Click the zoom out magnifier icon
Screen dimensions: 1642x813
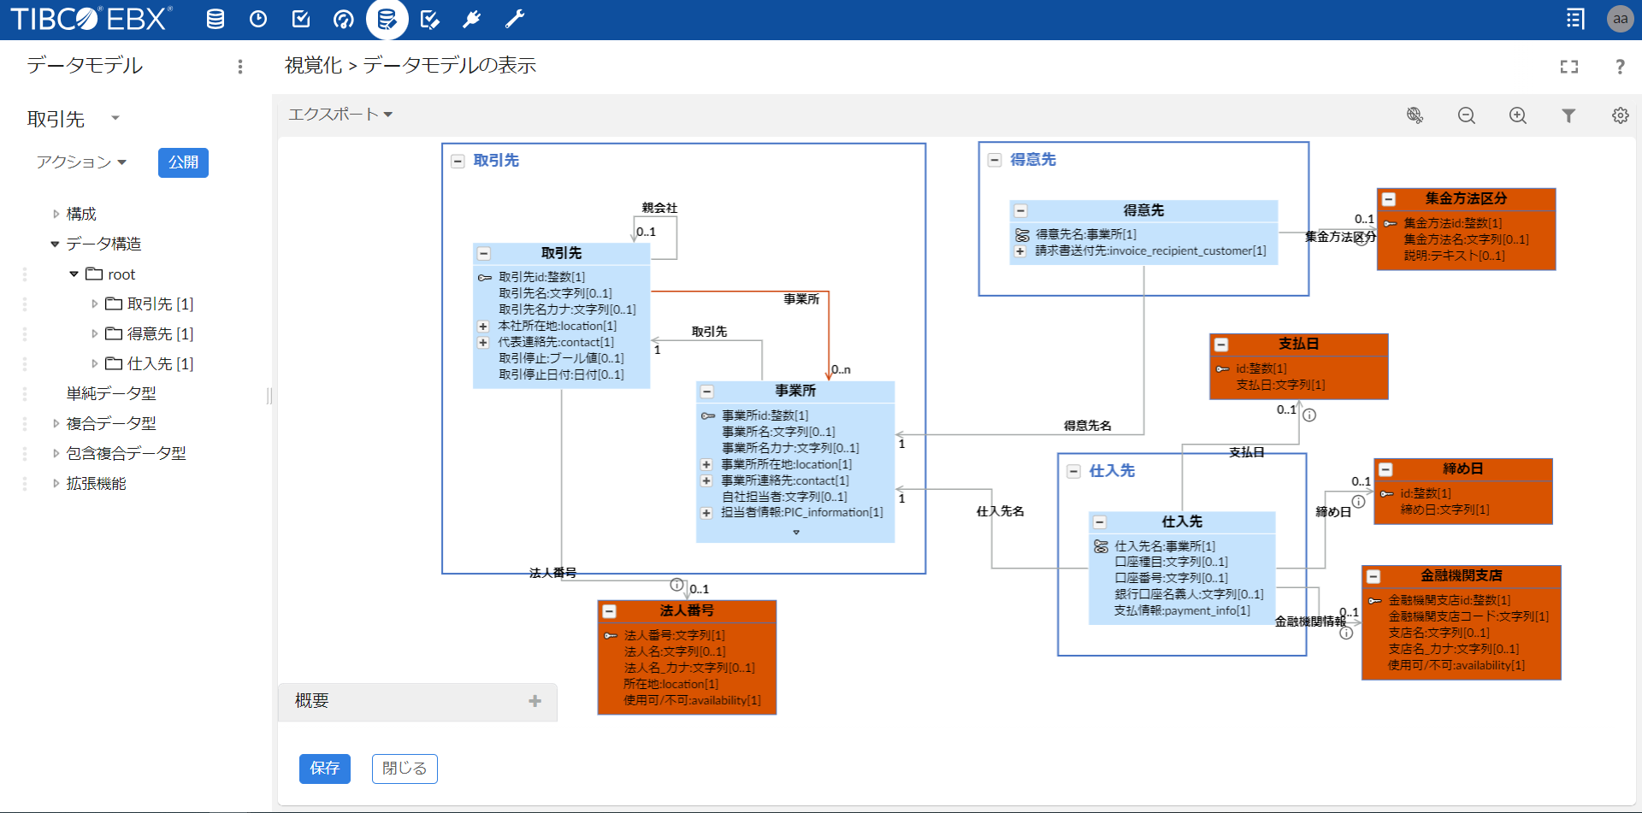coord(1467,115)
